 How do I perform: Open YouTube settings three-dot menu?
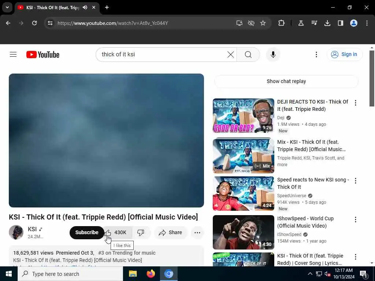316,55
